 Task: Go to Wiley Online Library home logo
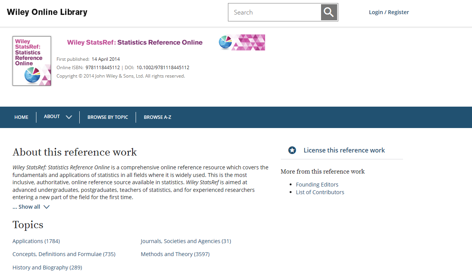[47, 12]
